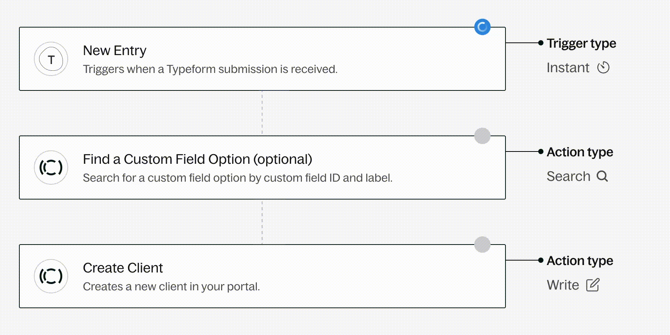
Task: Click the Typeform T icon in New Entry
Action: pyautogui.click(x=51, y=59)
